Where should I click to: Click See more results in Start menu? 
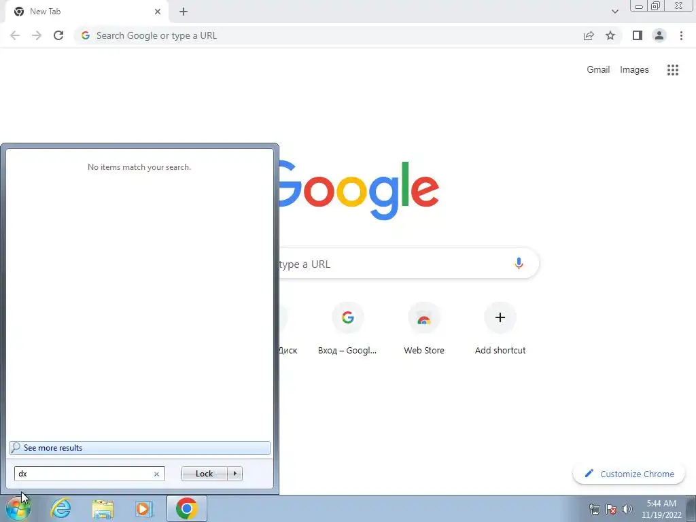click(139, 447)
